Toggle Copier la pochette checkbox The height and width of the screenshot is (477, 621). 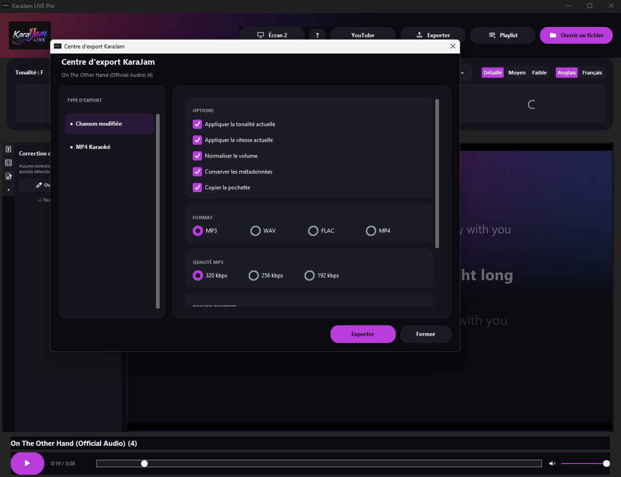point(197,188)
